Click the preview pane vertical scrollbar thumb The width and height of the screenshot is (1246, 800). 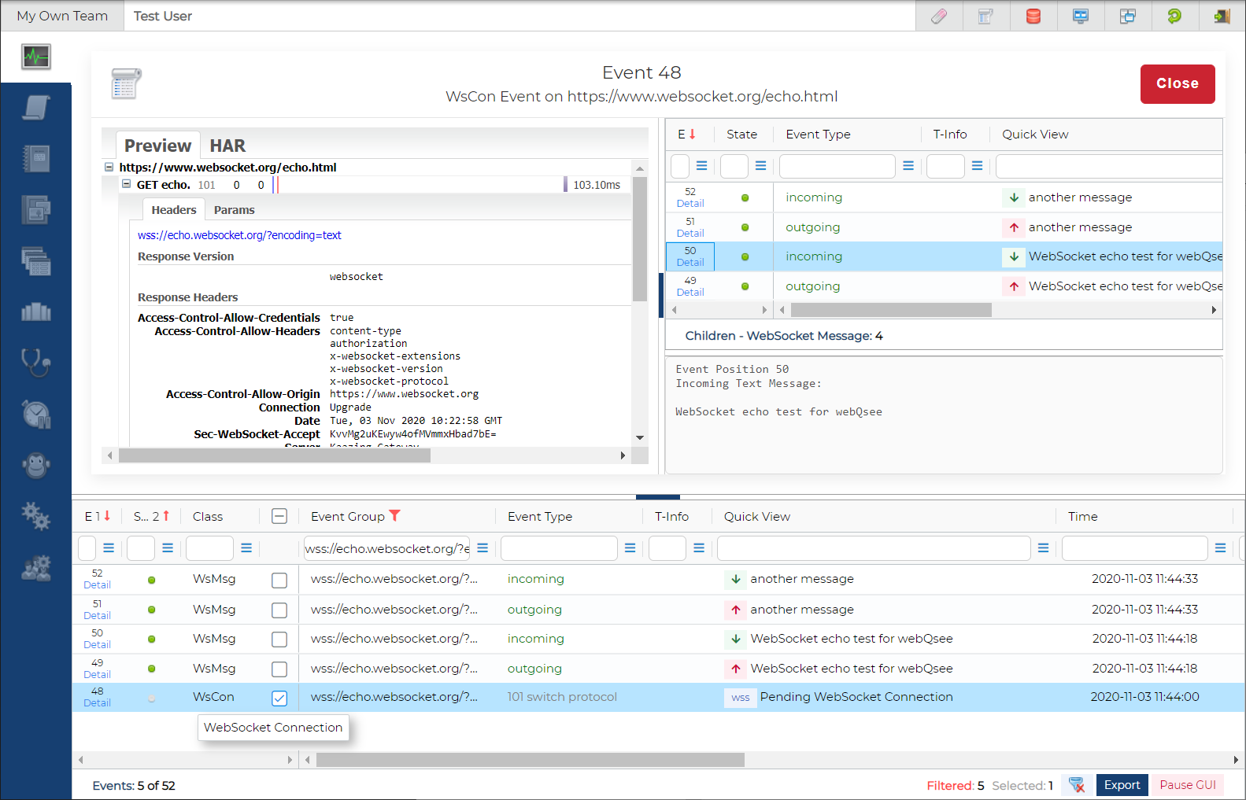pos(640,238)
